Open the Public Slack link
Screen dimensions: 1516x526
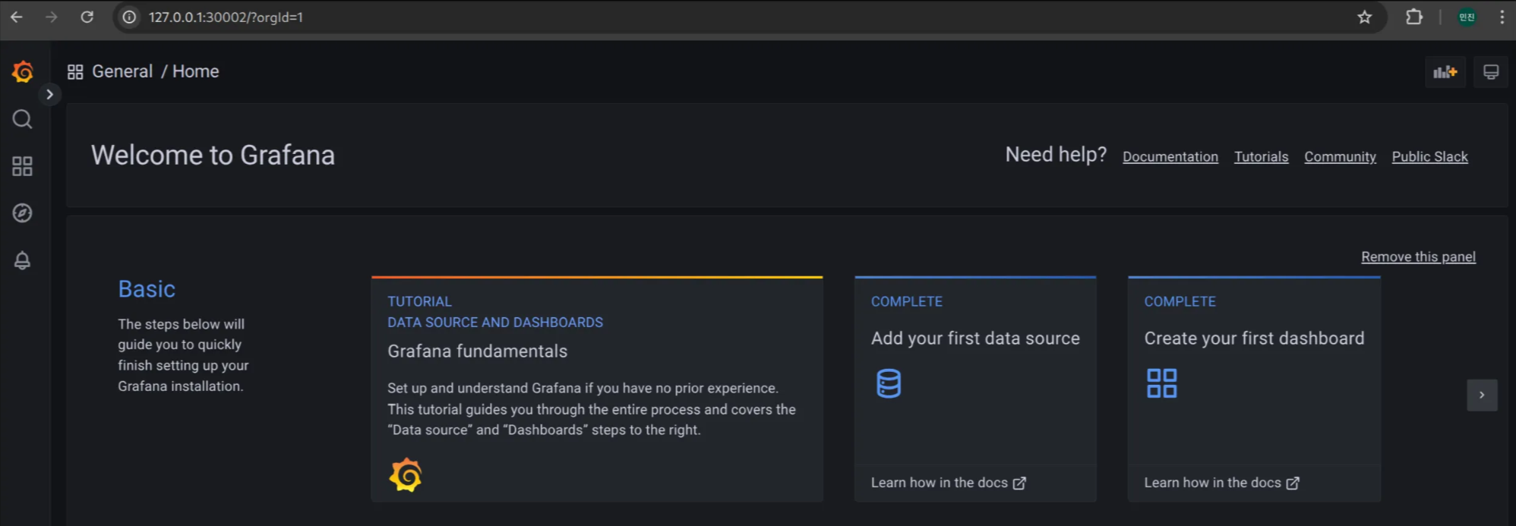pyautogui.click(x=1430, y=157)
